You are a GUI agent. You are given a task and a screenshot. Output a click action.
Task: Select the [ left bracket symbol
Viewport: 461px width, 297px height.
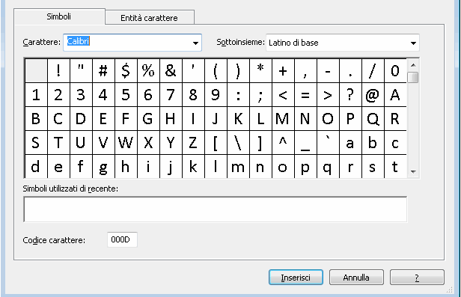tap(216, 143)
